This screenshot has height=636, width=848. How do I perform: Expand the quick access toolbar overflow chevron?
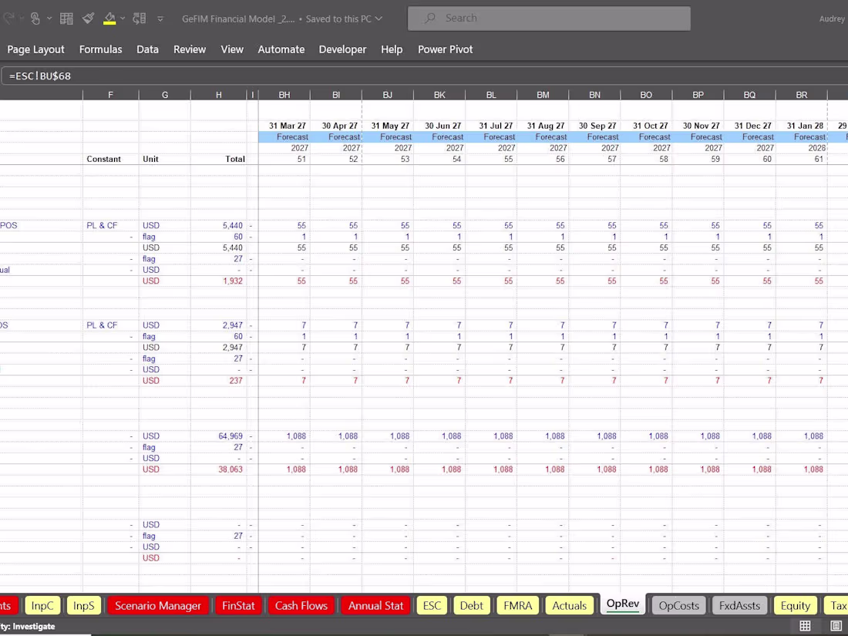coord(160,18)
